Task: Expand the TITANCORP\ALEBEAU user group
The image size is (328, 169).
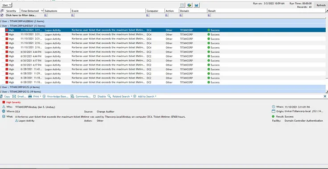Action: click(0, 21)
